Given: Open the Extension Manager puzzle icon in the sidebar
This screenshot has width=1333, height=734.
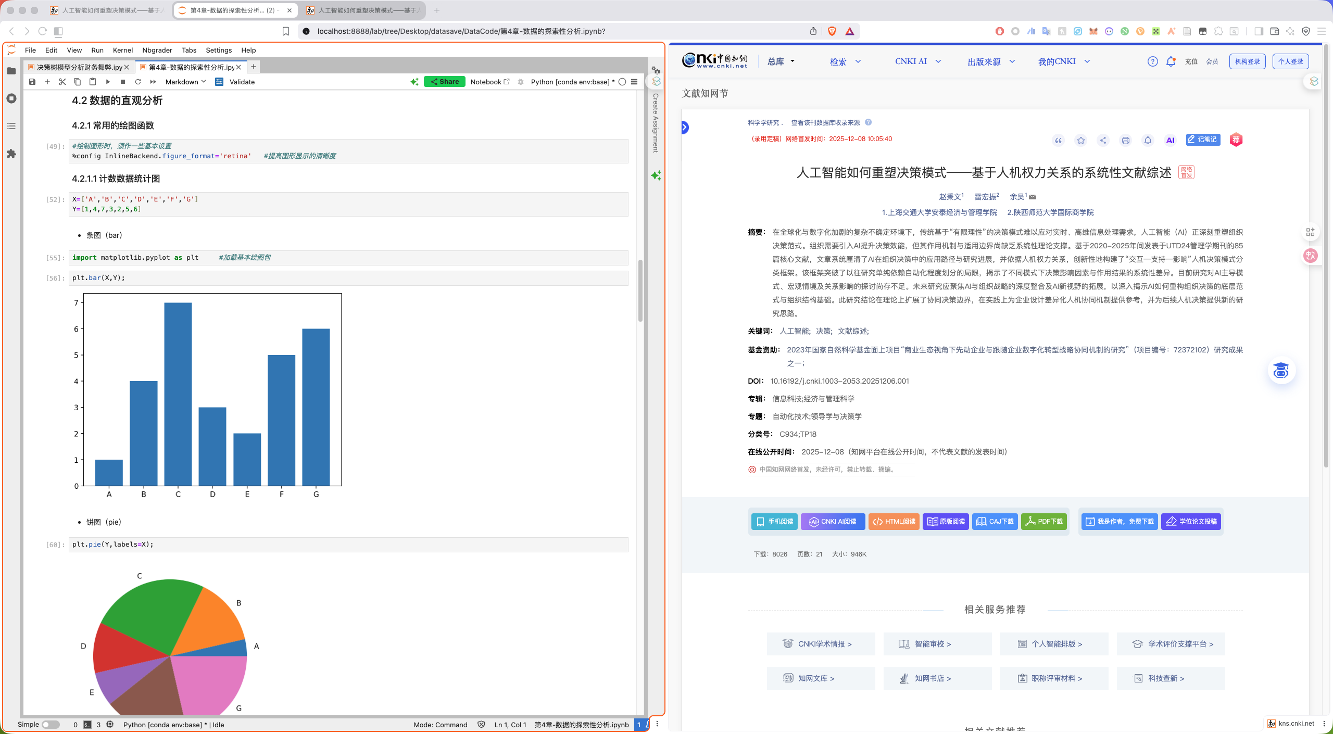Looking at the screenshot, I should [11, 154].
